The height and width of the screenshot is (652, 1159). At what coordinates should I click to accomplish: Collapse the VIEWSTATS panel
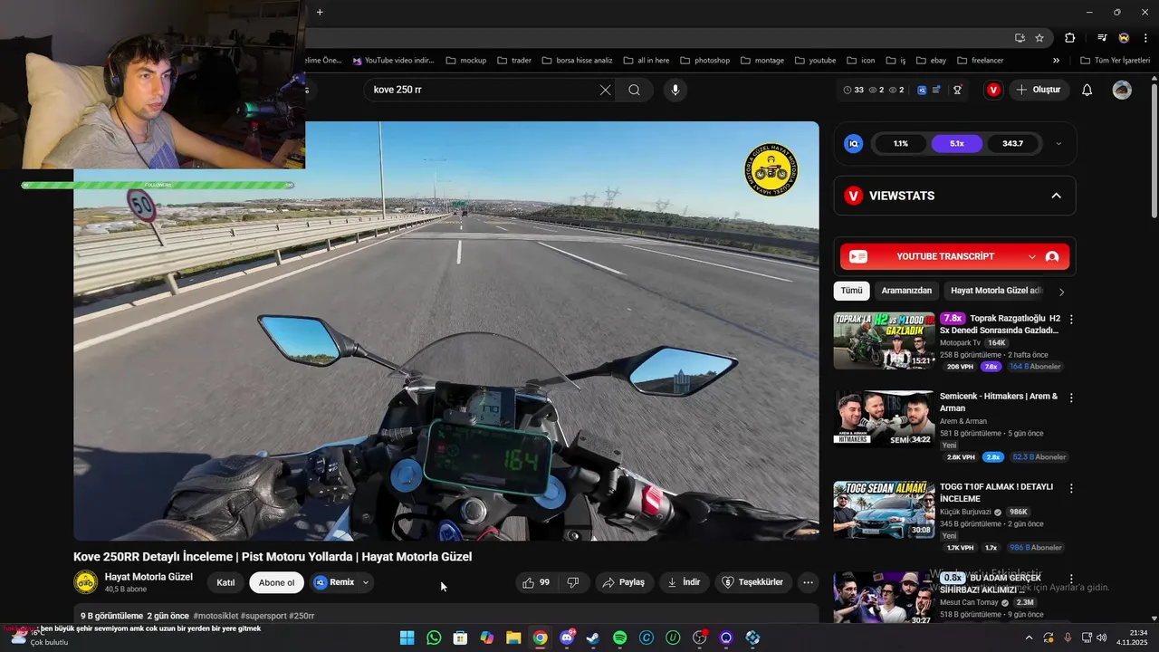click(x=1056, y=196)
